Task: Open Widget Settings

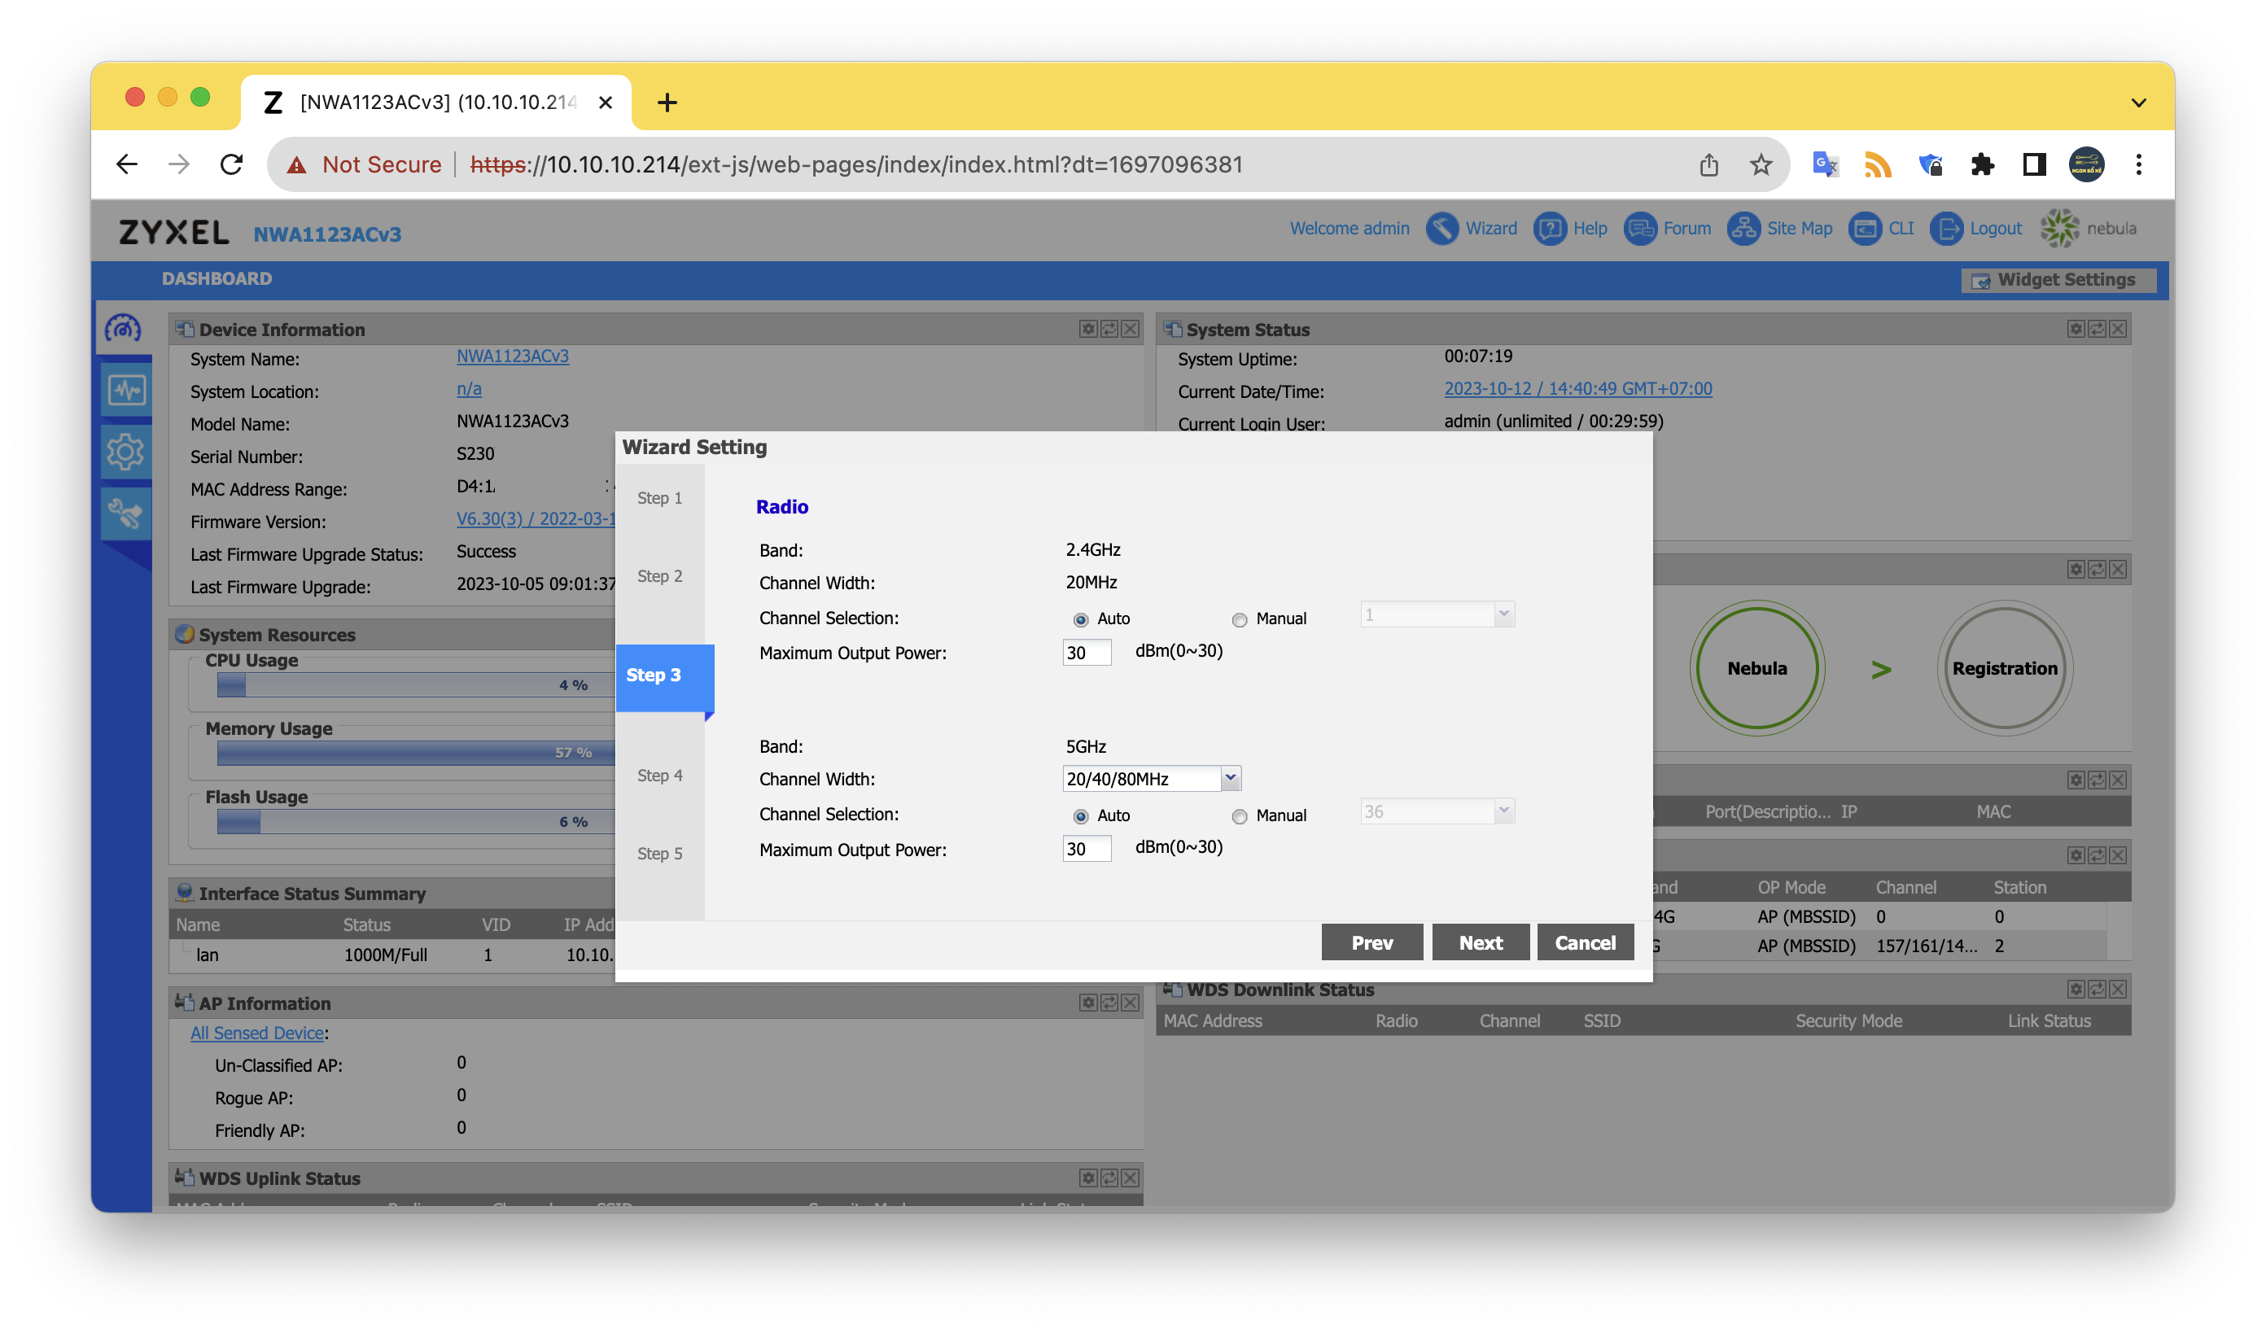Action: pyautogui.click(x=2058, y=281)
